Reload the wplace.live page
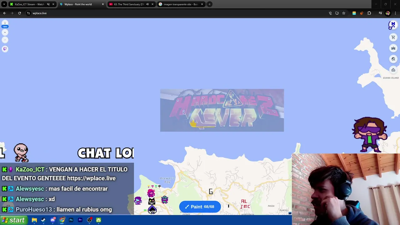 tap(19, 13)
